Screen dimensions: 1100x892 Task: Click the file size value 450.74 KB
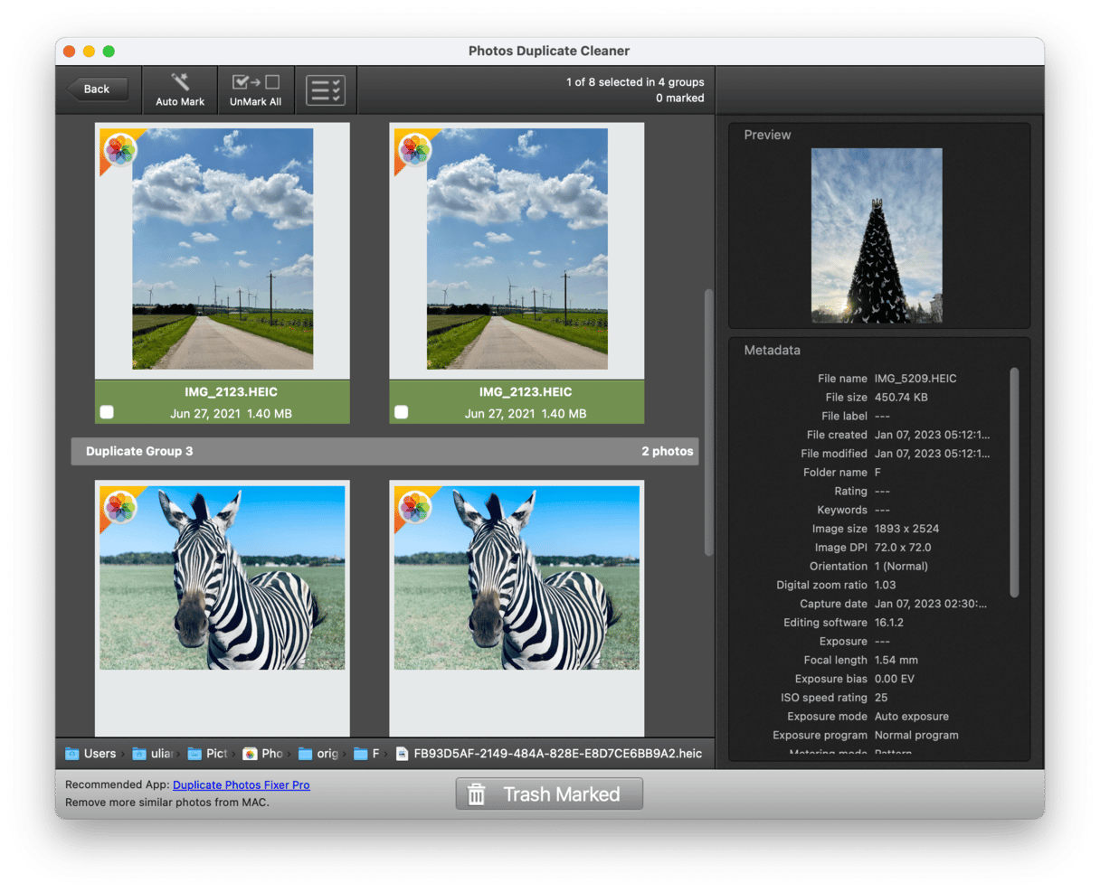[x=901, y=398]
